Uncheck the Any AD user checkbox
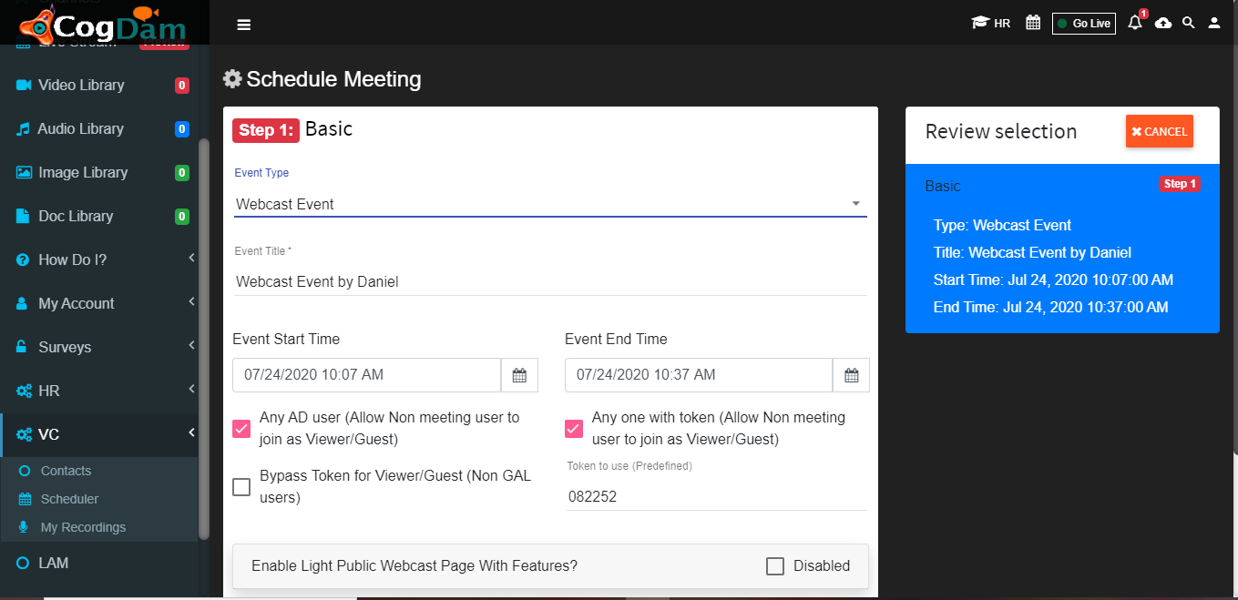This screenshot has height=600, width=1238. tap(241, 429)
